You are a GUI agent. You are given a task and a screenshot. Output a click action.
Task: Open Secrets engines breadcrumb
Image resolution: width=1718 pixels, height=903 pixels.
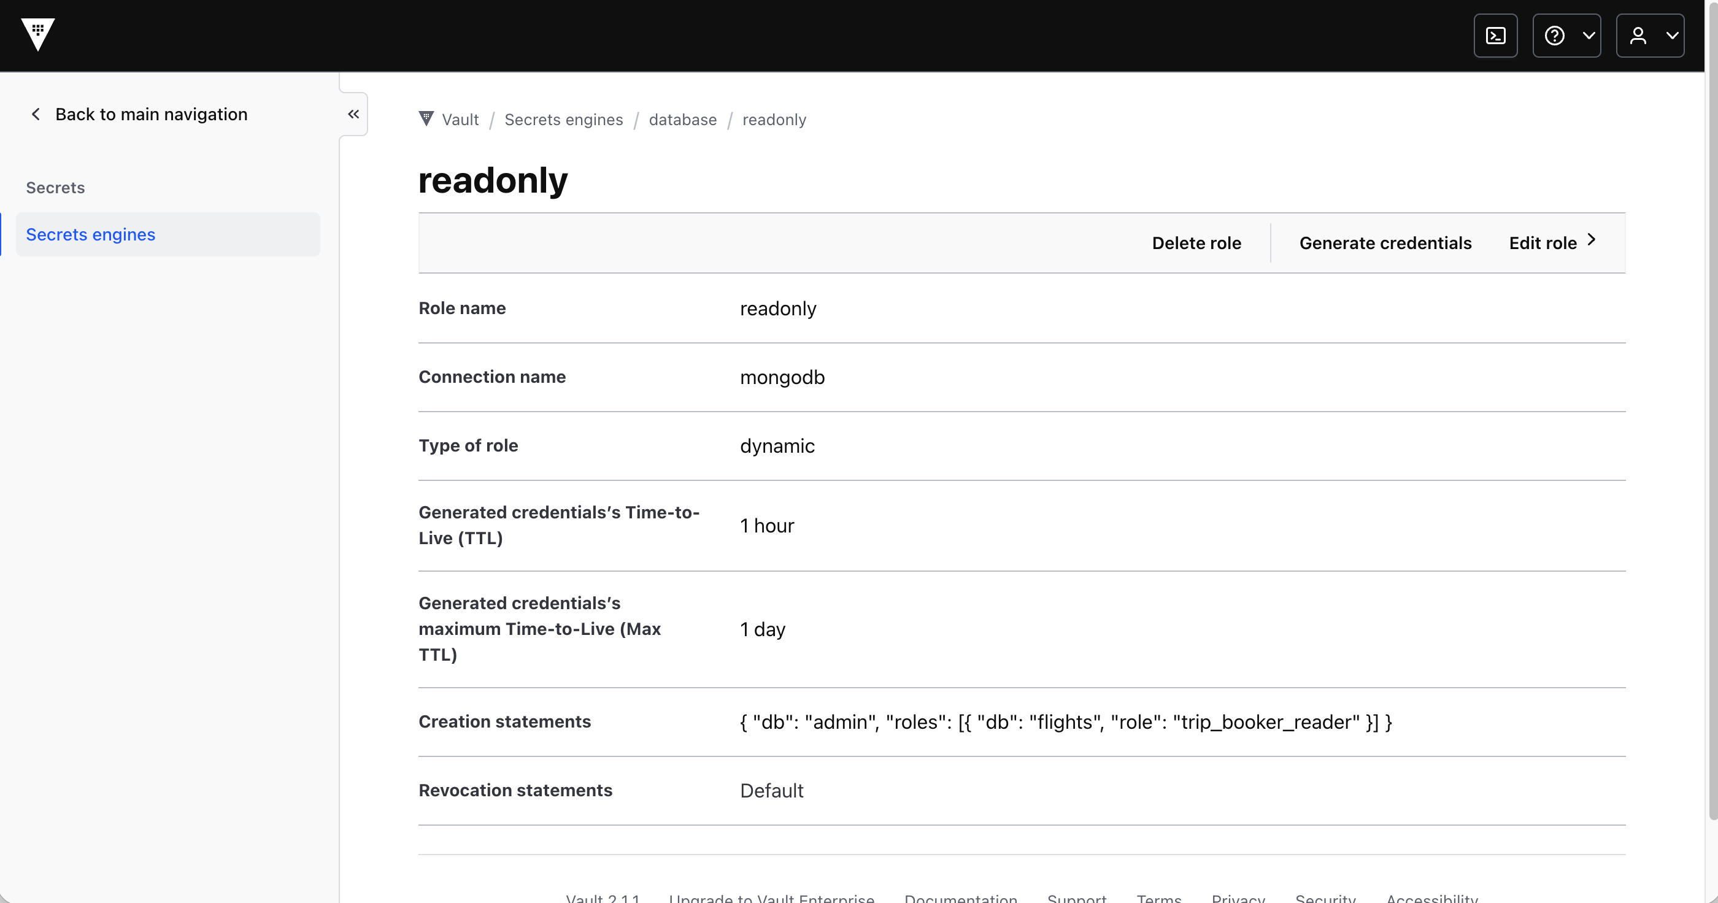(563, 120)
